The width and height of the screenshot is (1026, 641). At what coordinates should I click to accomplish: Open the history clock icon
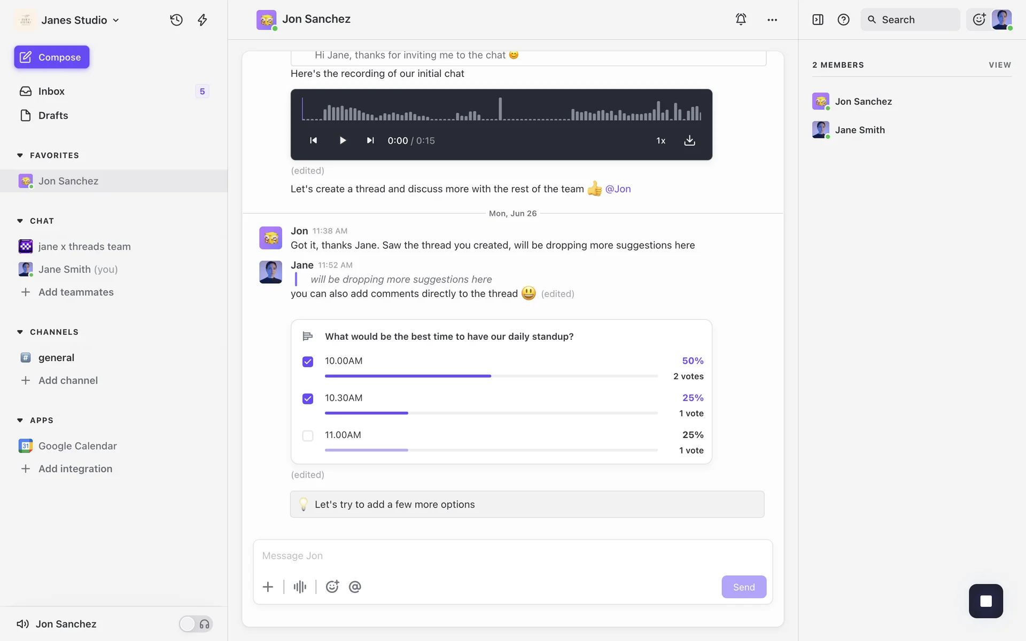[176, 20]
